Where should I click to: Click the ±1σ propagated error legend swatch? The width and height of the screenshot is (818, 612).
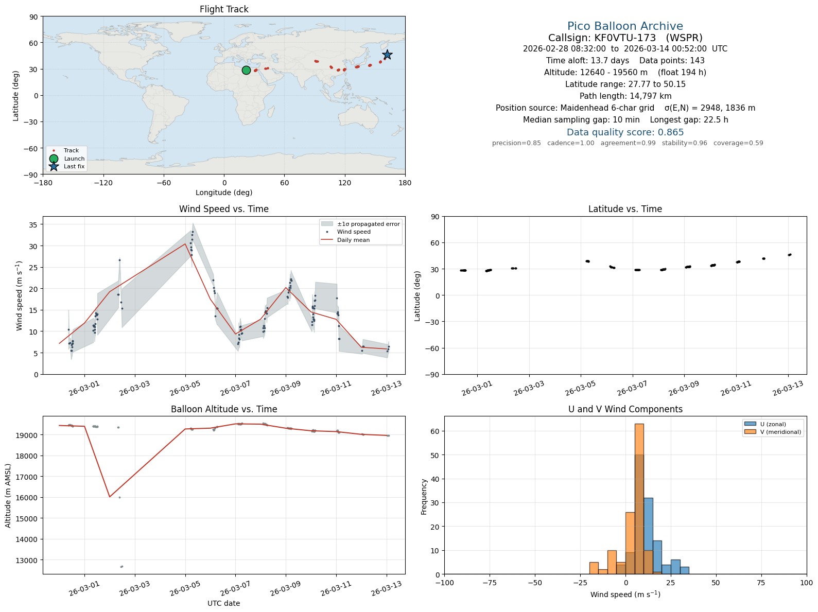click(327, 224)
